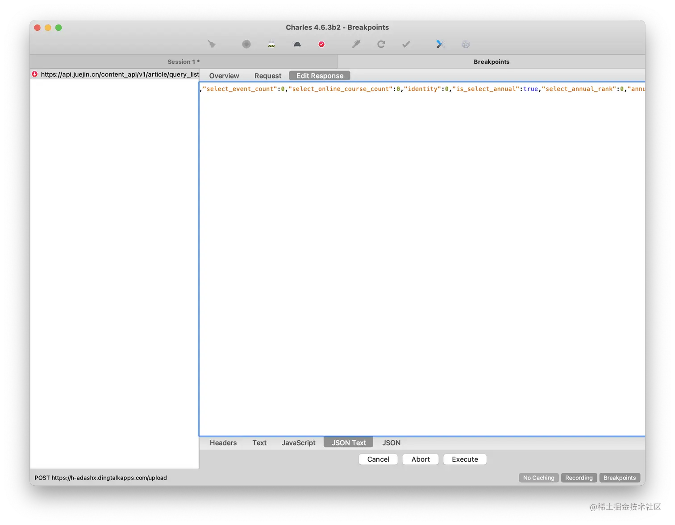
Task: Click the broom Clear Session icon
Action: pos(212,44)
